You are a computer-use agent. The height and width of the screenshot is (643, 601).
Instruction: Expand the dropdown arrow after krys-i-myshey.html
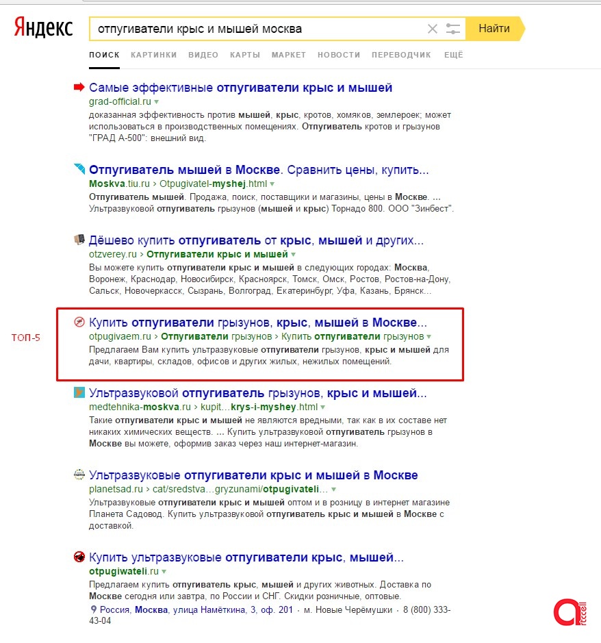(322, 407)
